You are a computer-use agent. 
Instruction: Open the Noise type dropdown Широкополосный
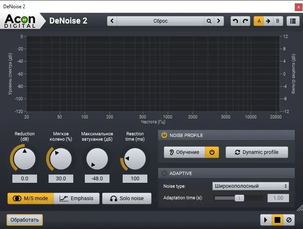[x=251, y=186]
